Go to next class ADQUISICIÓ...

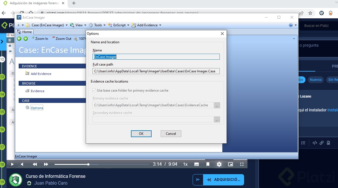point(223,180)
